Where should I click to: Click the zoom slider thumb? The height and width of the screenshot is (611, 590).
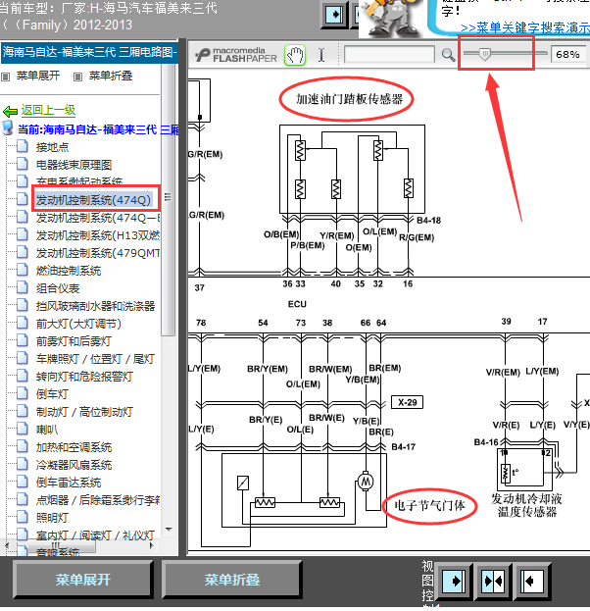(484, 54)
